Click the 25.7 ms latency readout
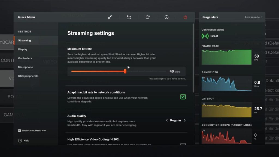 (x=258, y=110)
